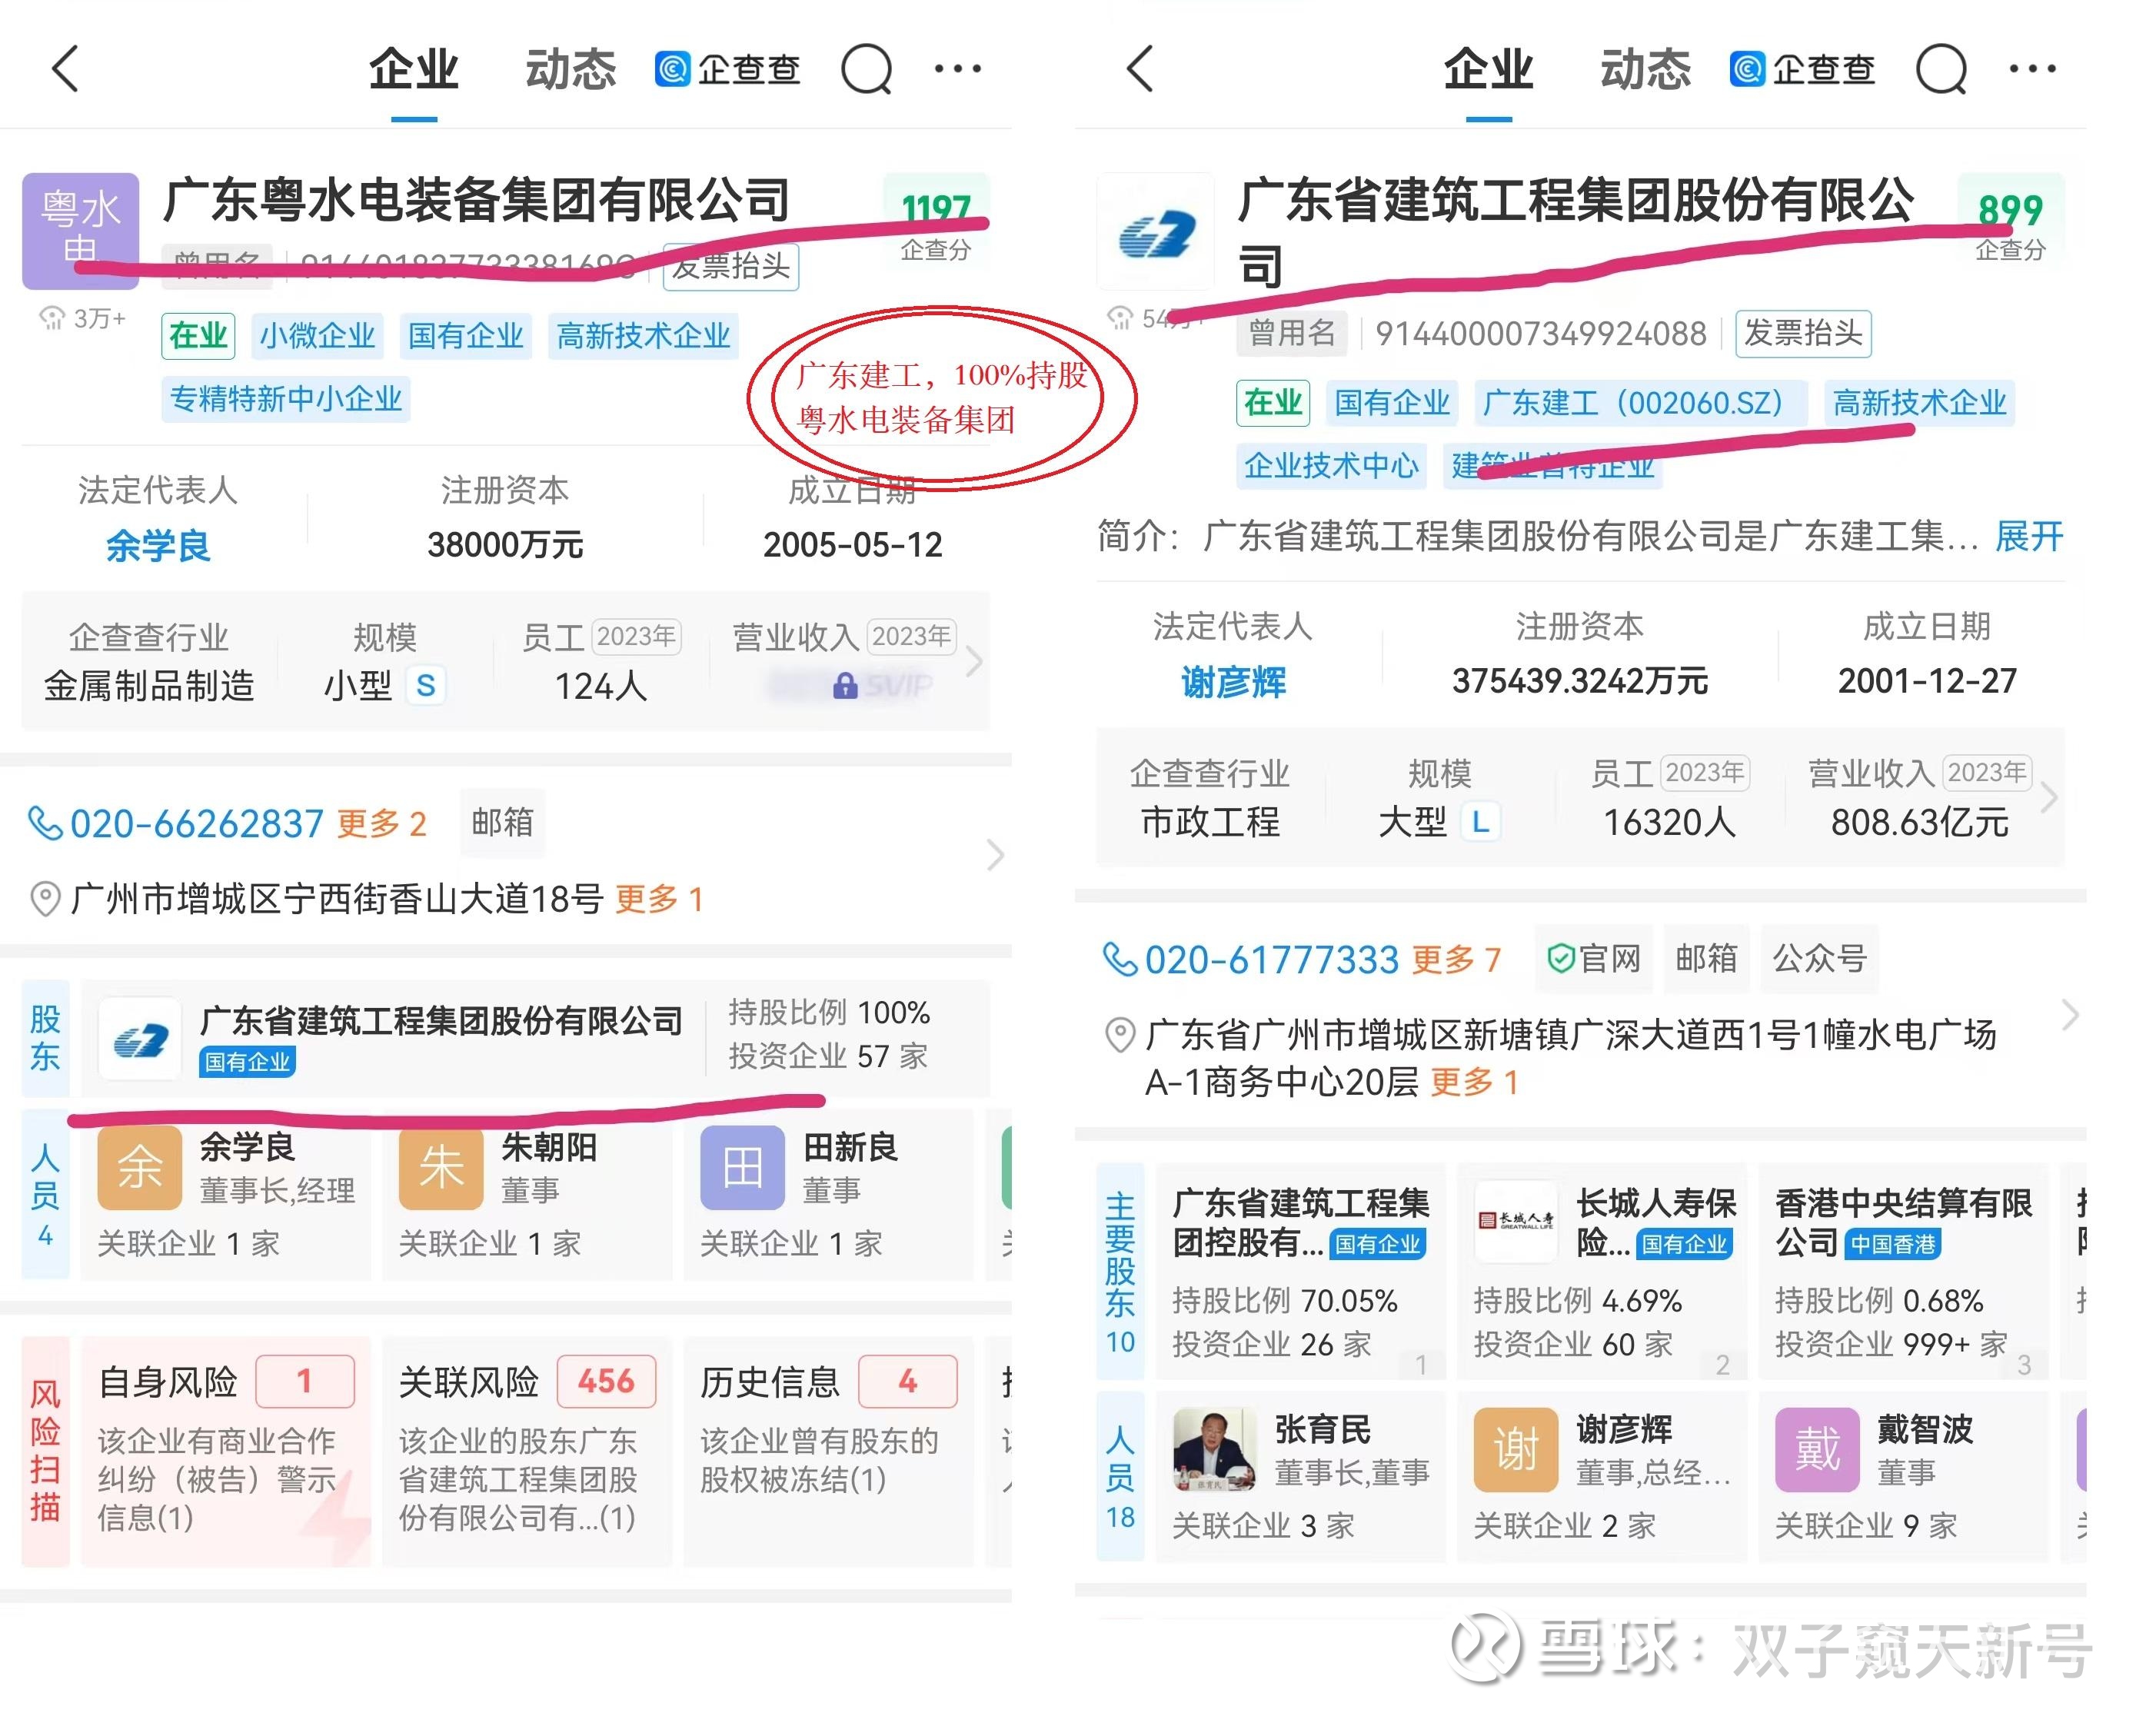Tap small-scale S badge
The height and width of the screenshot is (1716, 2156).
(x=426, y=685)
